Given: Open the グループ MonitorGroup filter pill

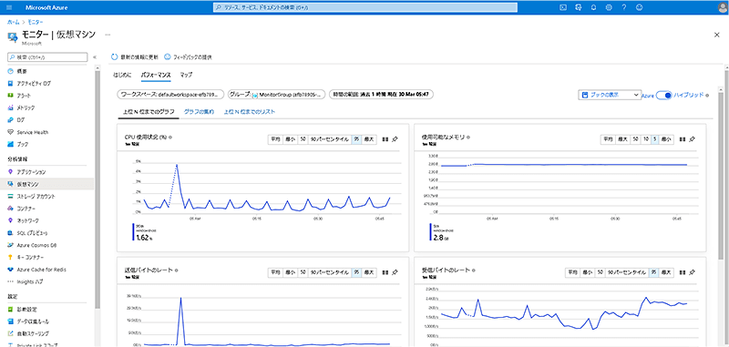Looking at the screenshot, I should pos(277,95).
